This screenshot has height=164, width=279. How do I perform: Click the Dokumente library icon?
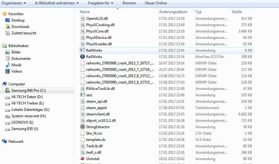[x=8, y=58]
